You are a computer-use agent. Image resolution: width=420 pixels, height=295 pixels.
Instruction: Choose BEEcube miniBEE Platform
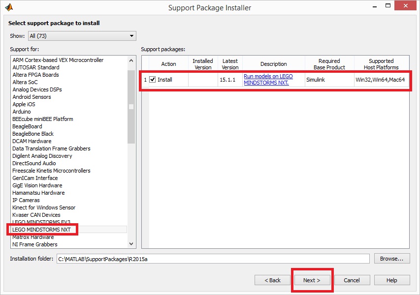click(42, 119)
